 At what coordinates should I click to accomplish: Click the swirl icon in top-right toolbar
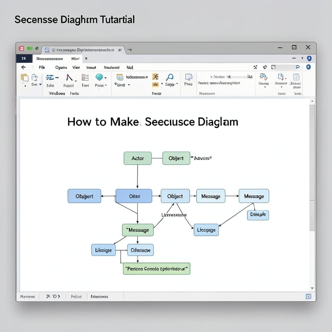[255, 67]
